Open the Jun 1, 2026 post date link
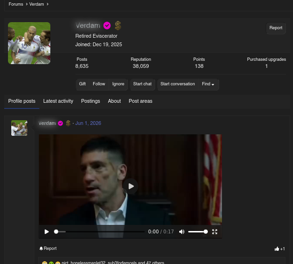293x264 pixels. click(88, 123)
